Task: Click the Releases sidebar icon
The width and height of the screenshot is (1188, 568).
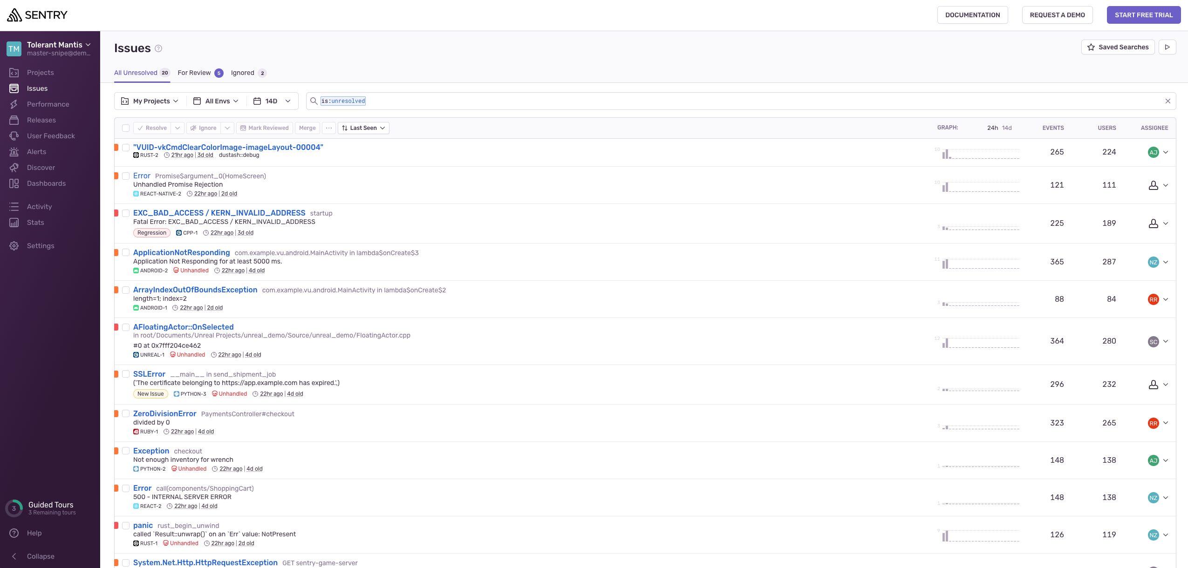Action: click(x=14, y=120)
